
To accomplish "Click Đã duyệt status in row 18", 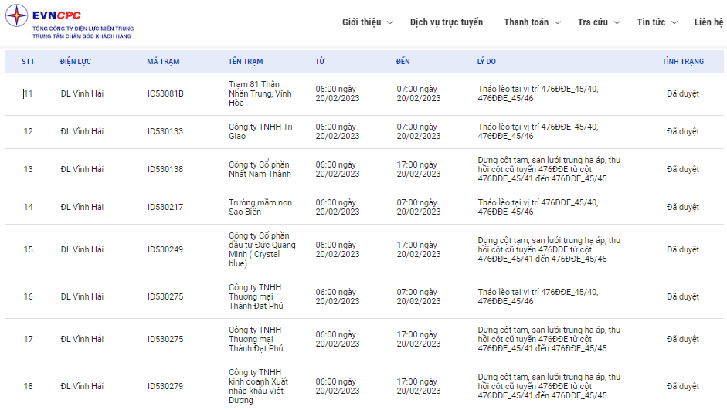I will point(682,386).
